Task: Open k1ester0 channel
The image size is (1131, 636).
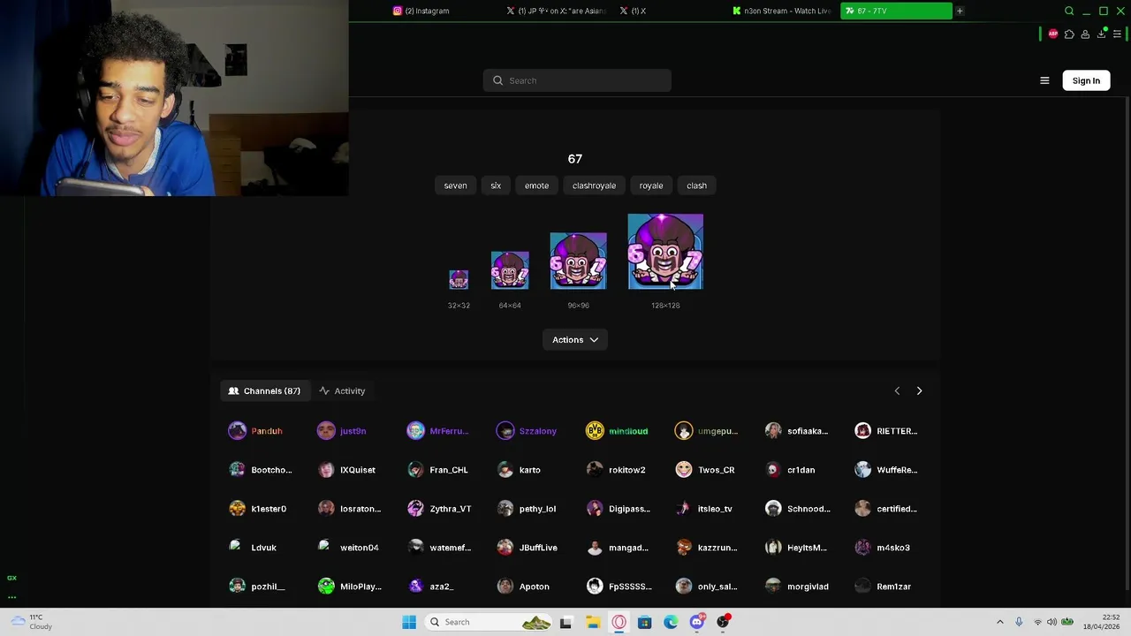Action: pos(257,509)
